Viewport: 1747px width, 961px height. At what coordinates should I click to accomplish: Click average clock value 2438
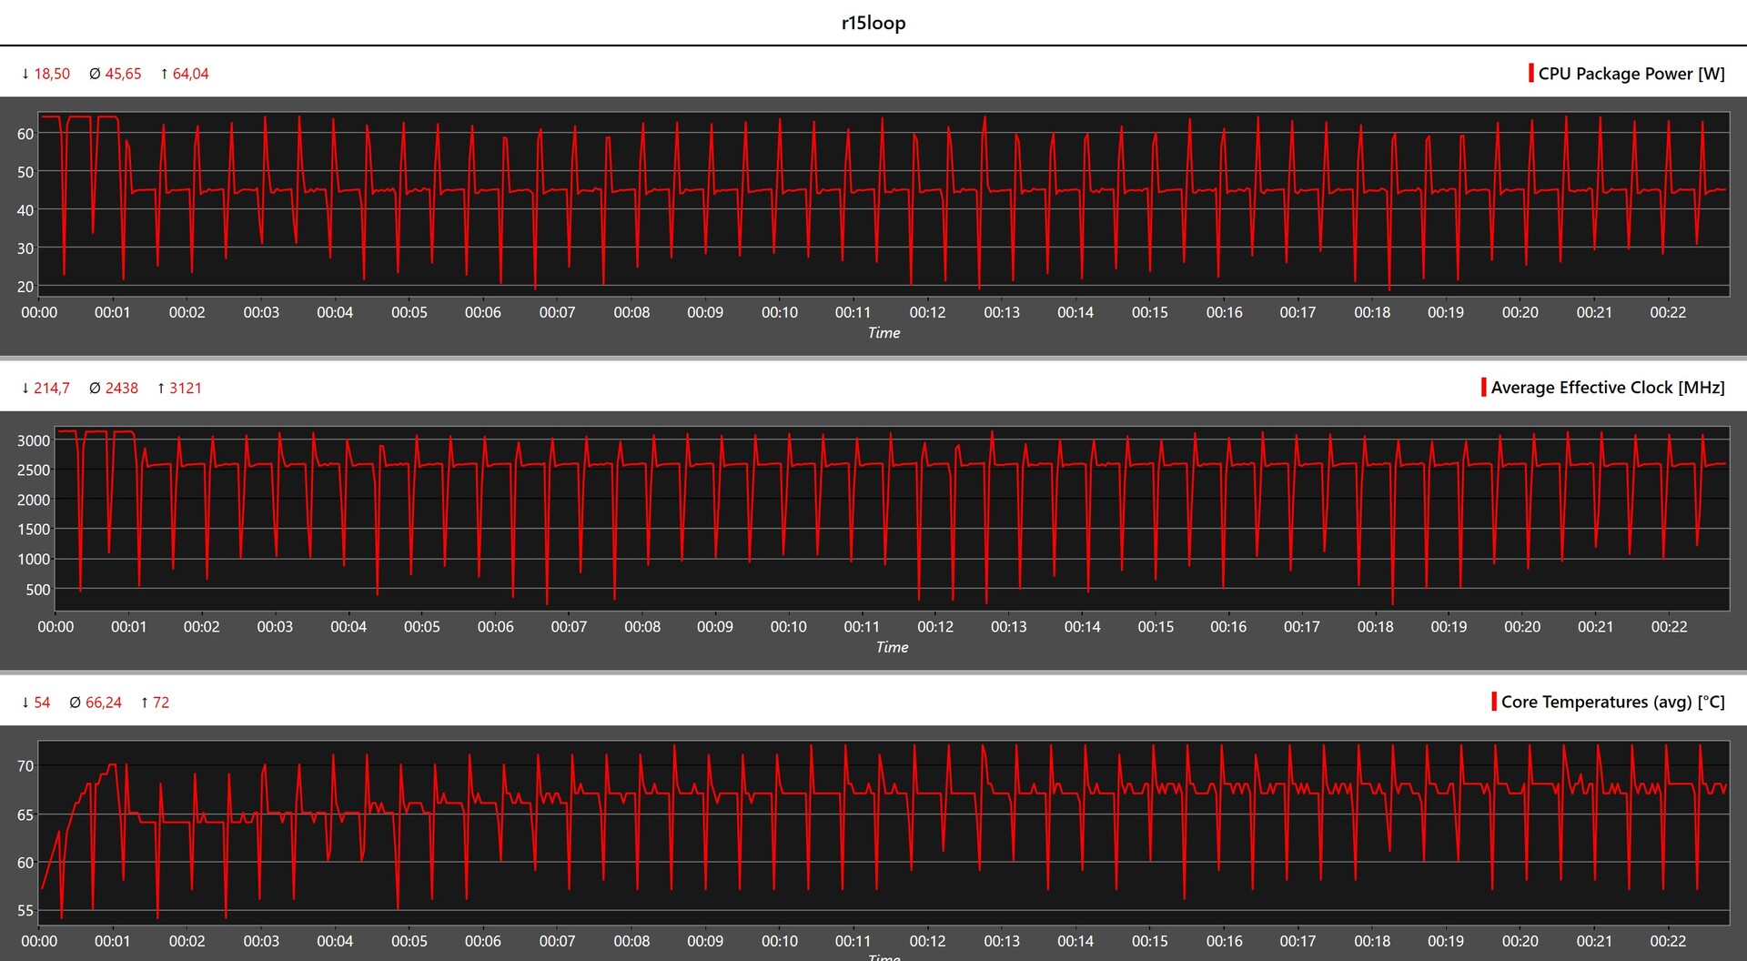(x=121, y=388)
